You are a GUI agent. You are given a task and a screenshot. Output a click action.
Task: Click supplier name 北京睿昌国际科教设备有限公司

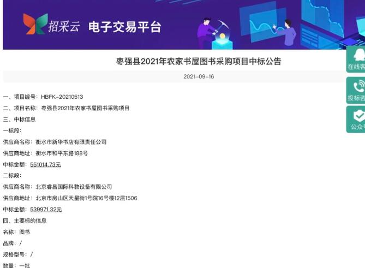(x=74, y=187)
